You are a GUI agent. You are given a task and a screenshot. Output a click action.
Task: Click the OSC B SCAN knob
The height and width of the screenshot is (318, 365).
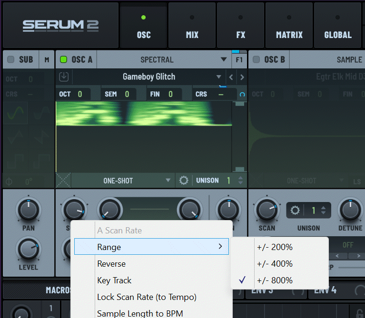point(267,210)
